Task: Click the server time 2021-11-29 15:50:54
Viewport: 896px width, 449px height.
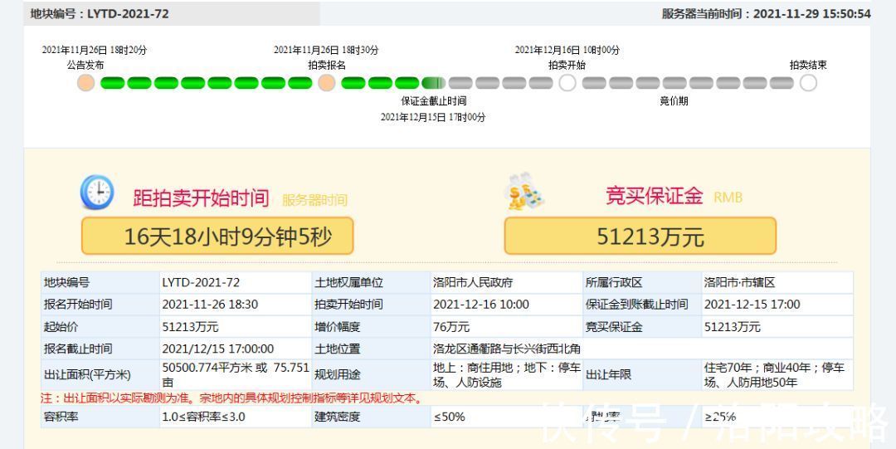Action: (x=811, y=14)
